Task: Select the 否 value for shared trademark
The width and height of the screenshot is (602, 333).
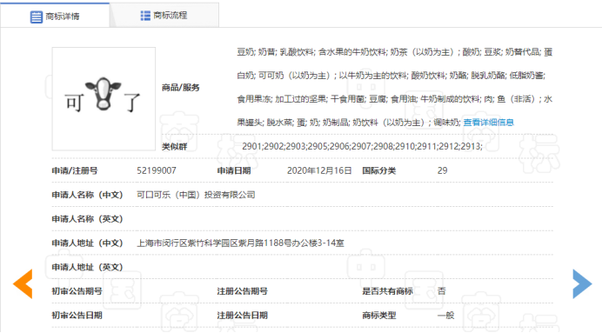Action: [442, 291]
